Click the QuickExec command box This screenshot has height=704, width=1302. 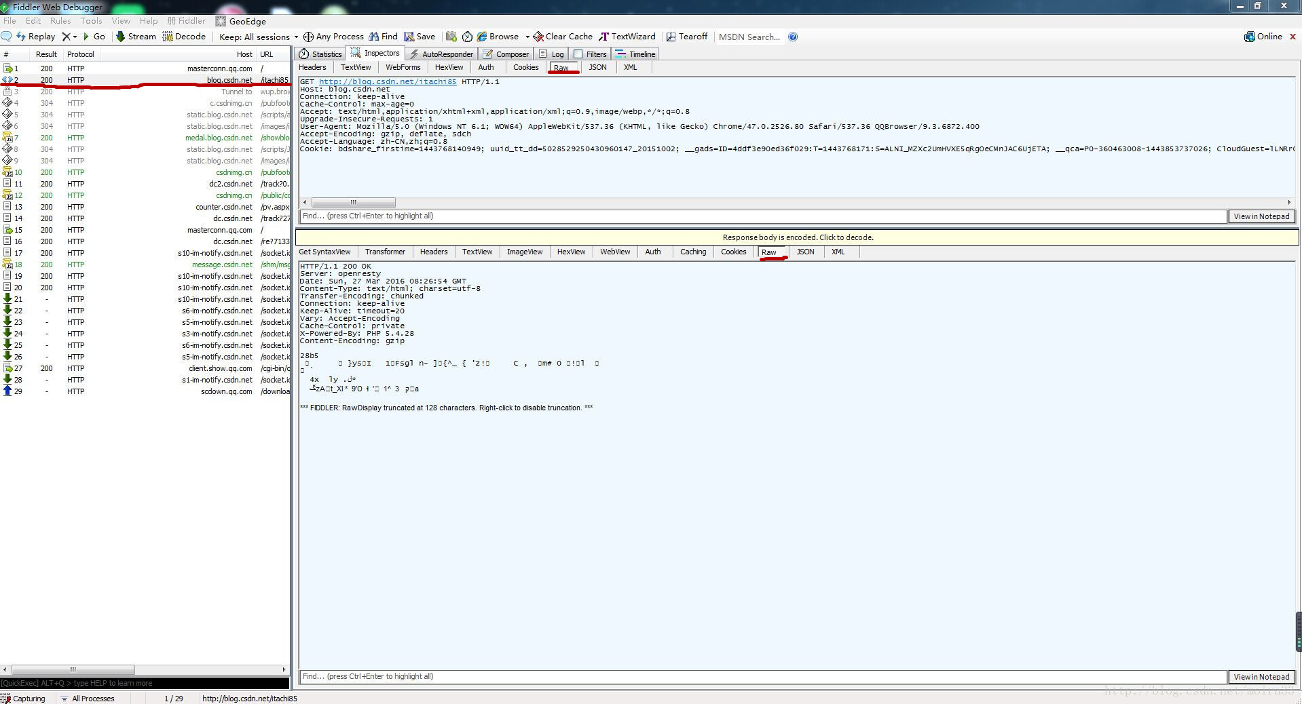[145, 683]
